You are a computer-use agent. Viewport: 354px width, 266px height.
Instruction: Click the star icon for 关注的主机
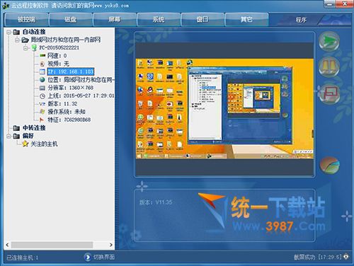point(25,144)
